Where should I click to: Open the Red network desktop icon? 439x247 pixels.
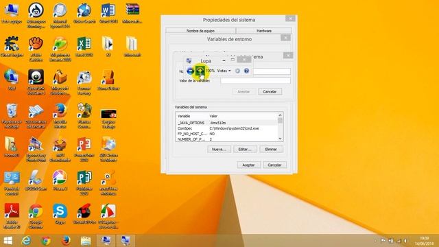click(x=12, y=80)
